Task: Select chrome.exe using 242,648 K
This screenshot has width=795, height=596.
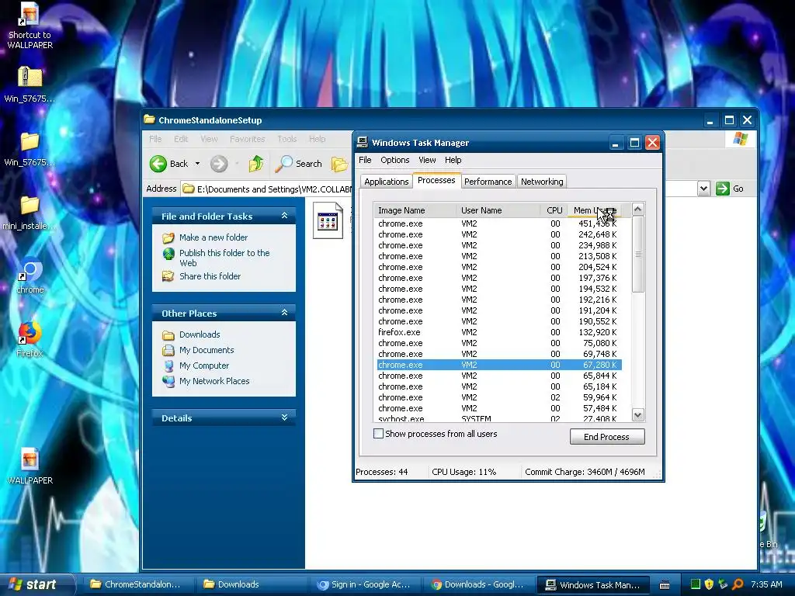Action: click(499, 234)
